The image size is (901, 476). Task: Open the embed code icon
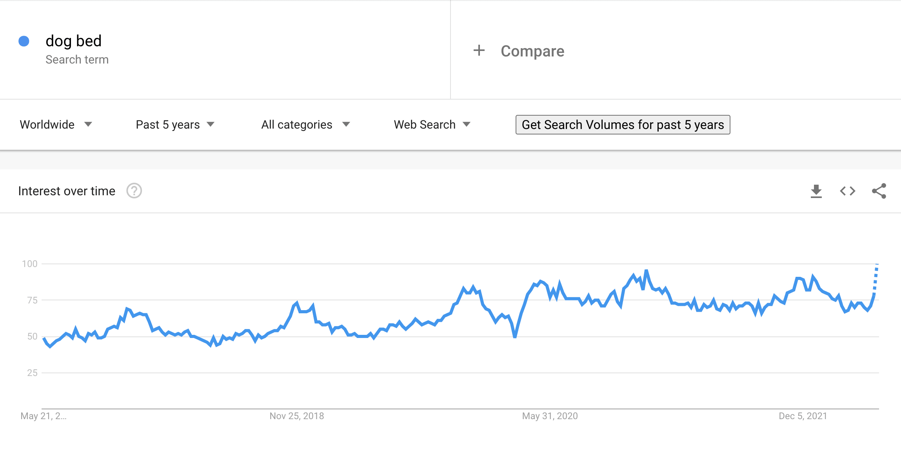tap(847, 191)
